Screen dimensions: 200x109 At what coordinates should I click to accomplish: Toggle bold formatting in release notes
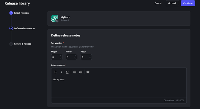pyautogui.click(x=55, y=72)
